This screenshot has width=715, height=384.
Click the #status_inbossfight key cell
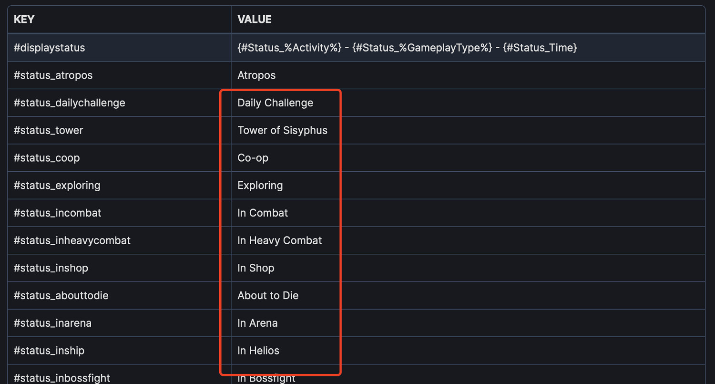62,378
